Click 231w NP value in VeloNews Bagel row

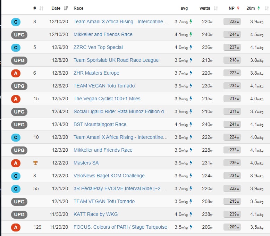point(232,176)
